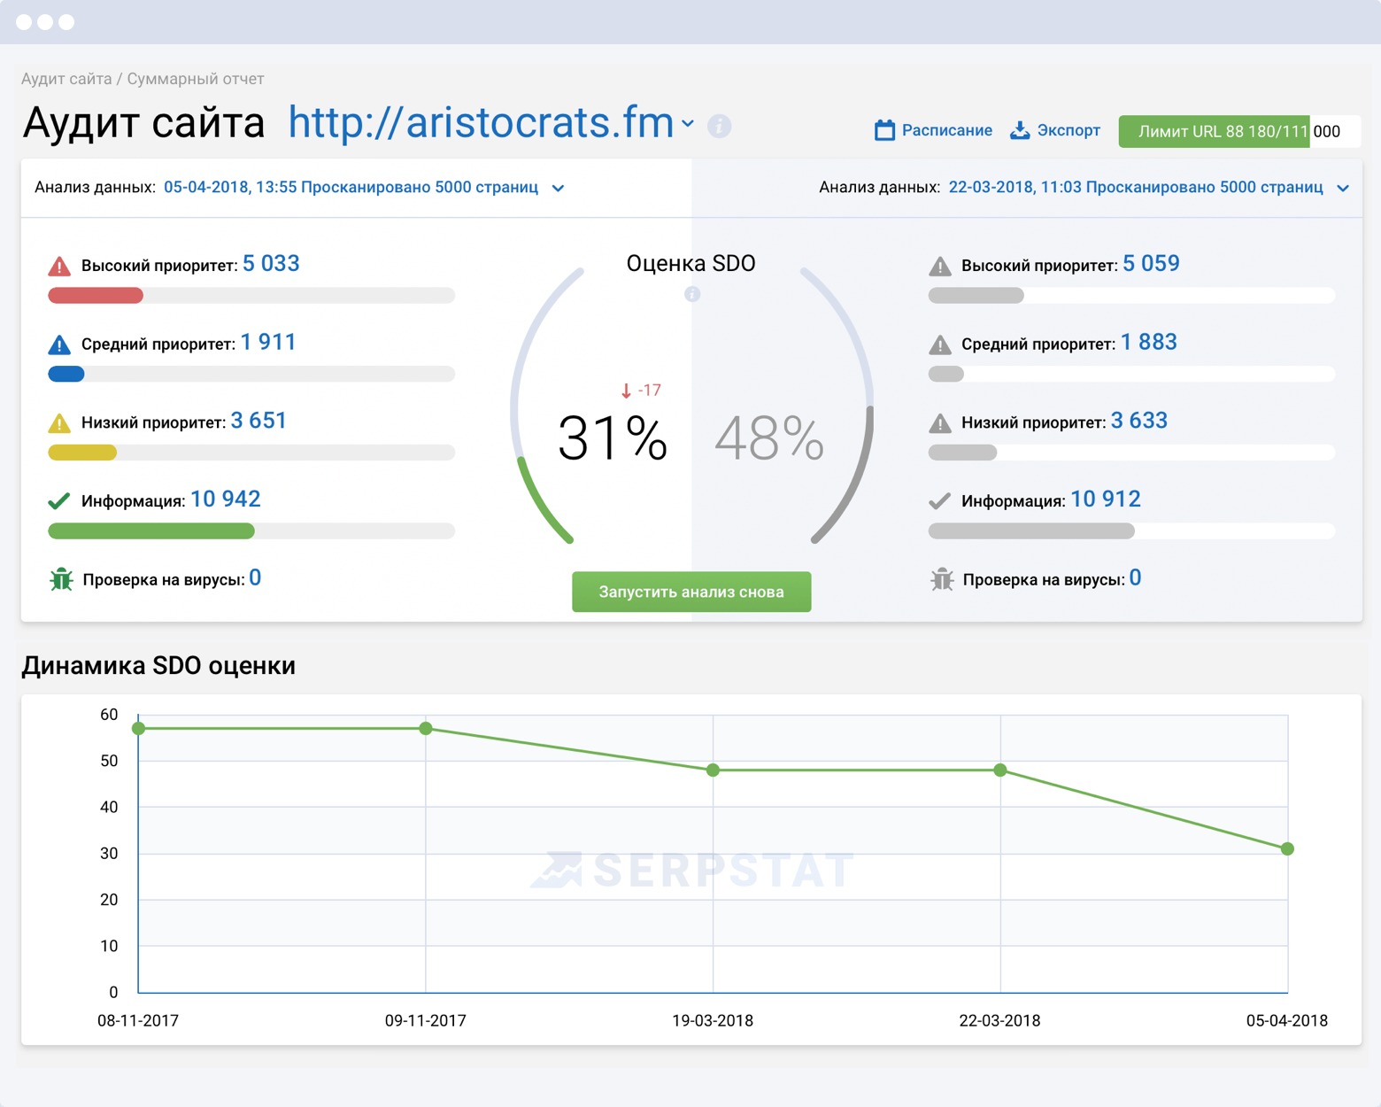
Task: Click the green bug icon for virus check
Action: [x=61, y=579]
